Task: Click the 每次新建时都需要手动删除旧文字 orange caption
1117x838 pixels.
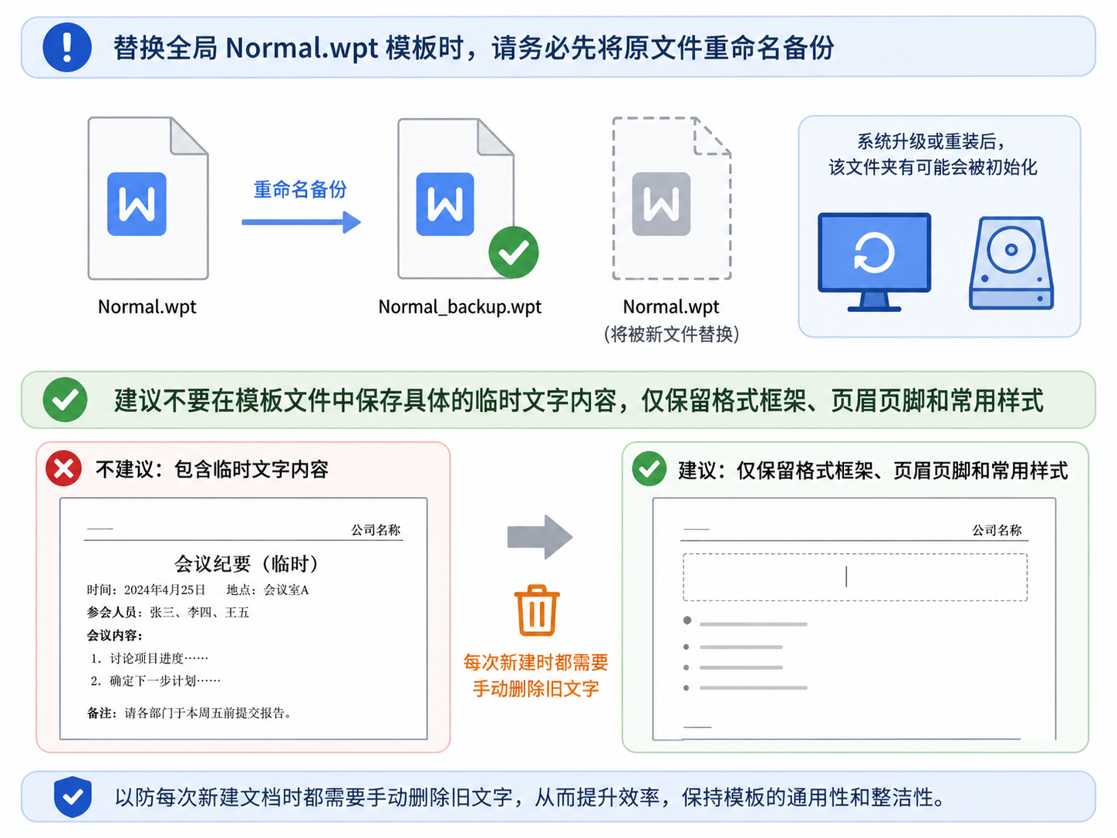Action: click(536, 675)
